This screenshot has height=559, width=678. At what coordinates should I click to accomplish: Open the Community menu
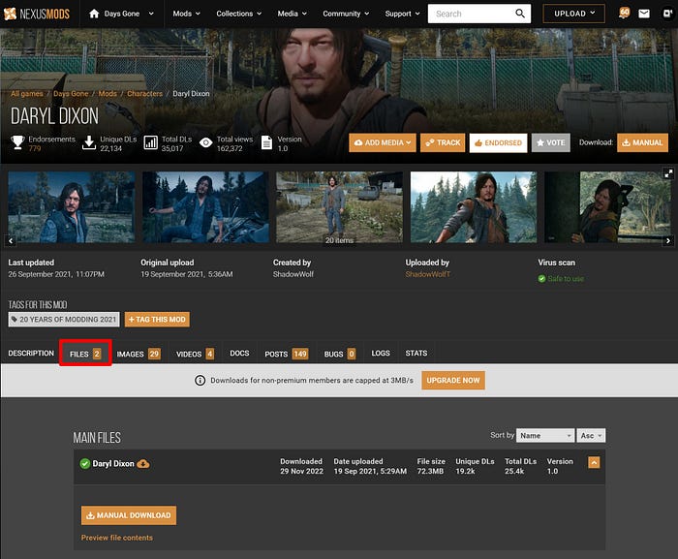point(346,14)
